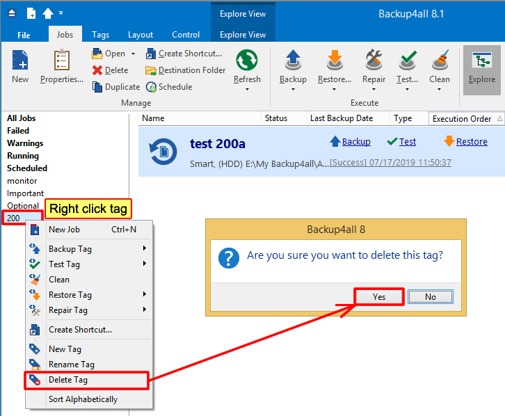Image resolution: width=505 pixels, height=416 pixels.
Task: Expand the Restore ribbon dropdown arrow
Action: coord(335,90)
